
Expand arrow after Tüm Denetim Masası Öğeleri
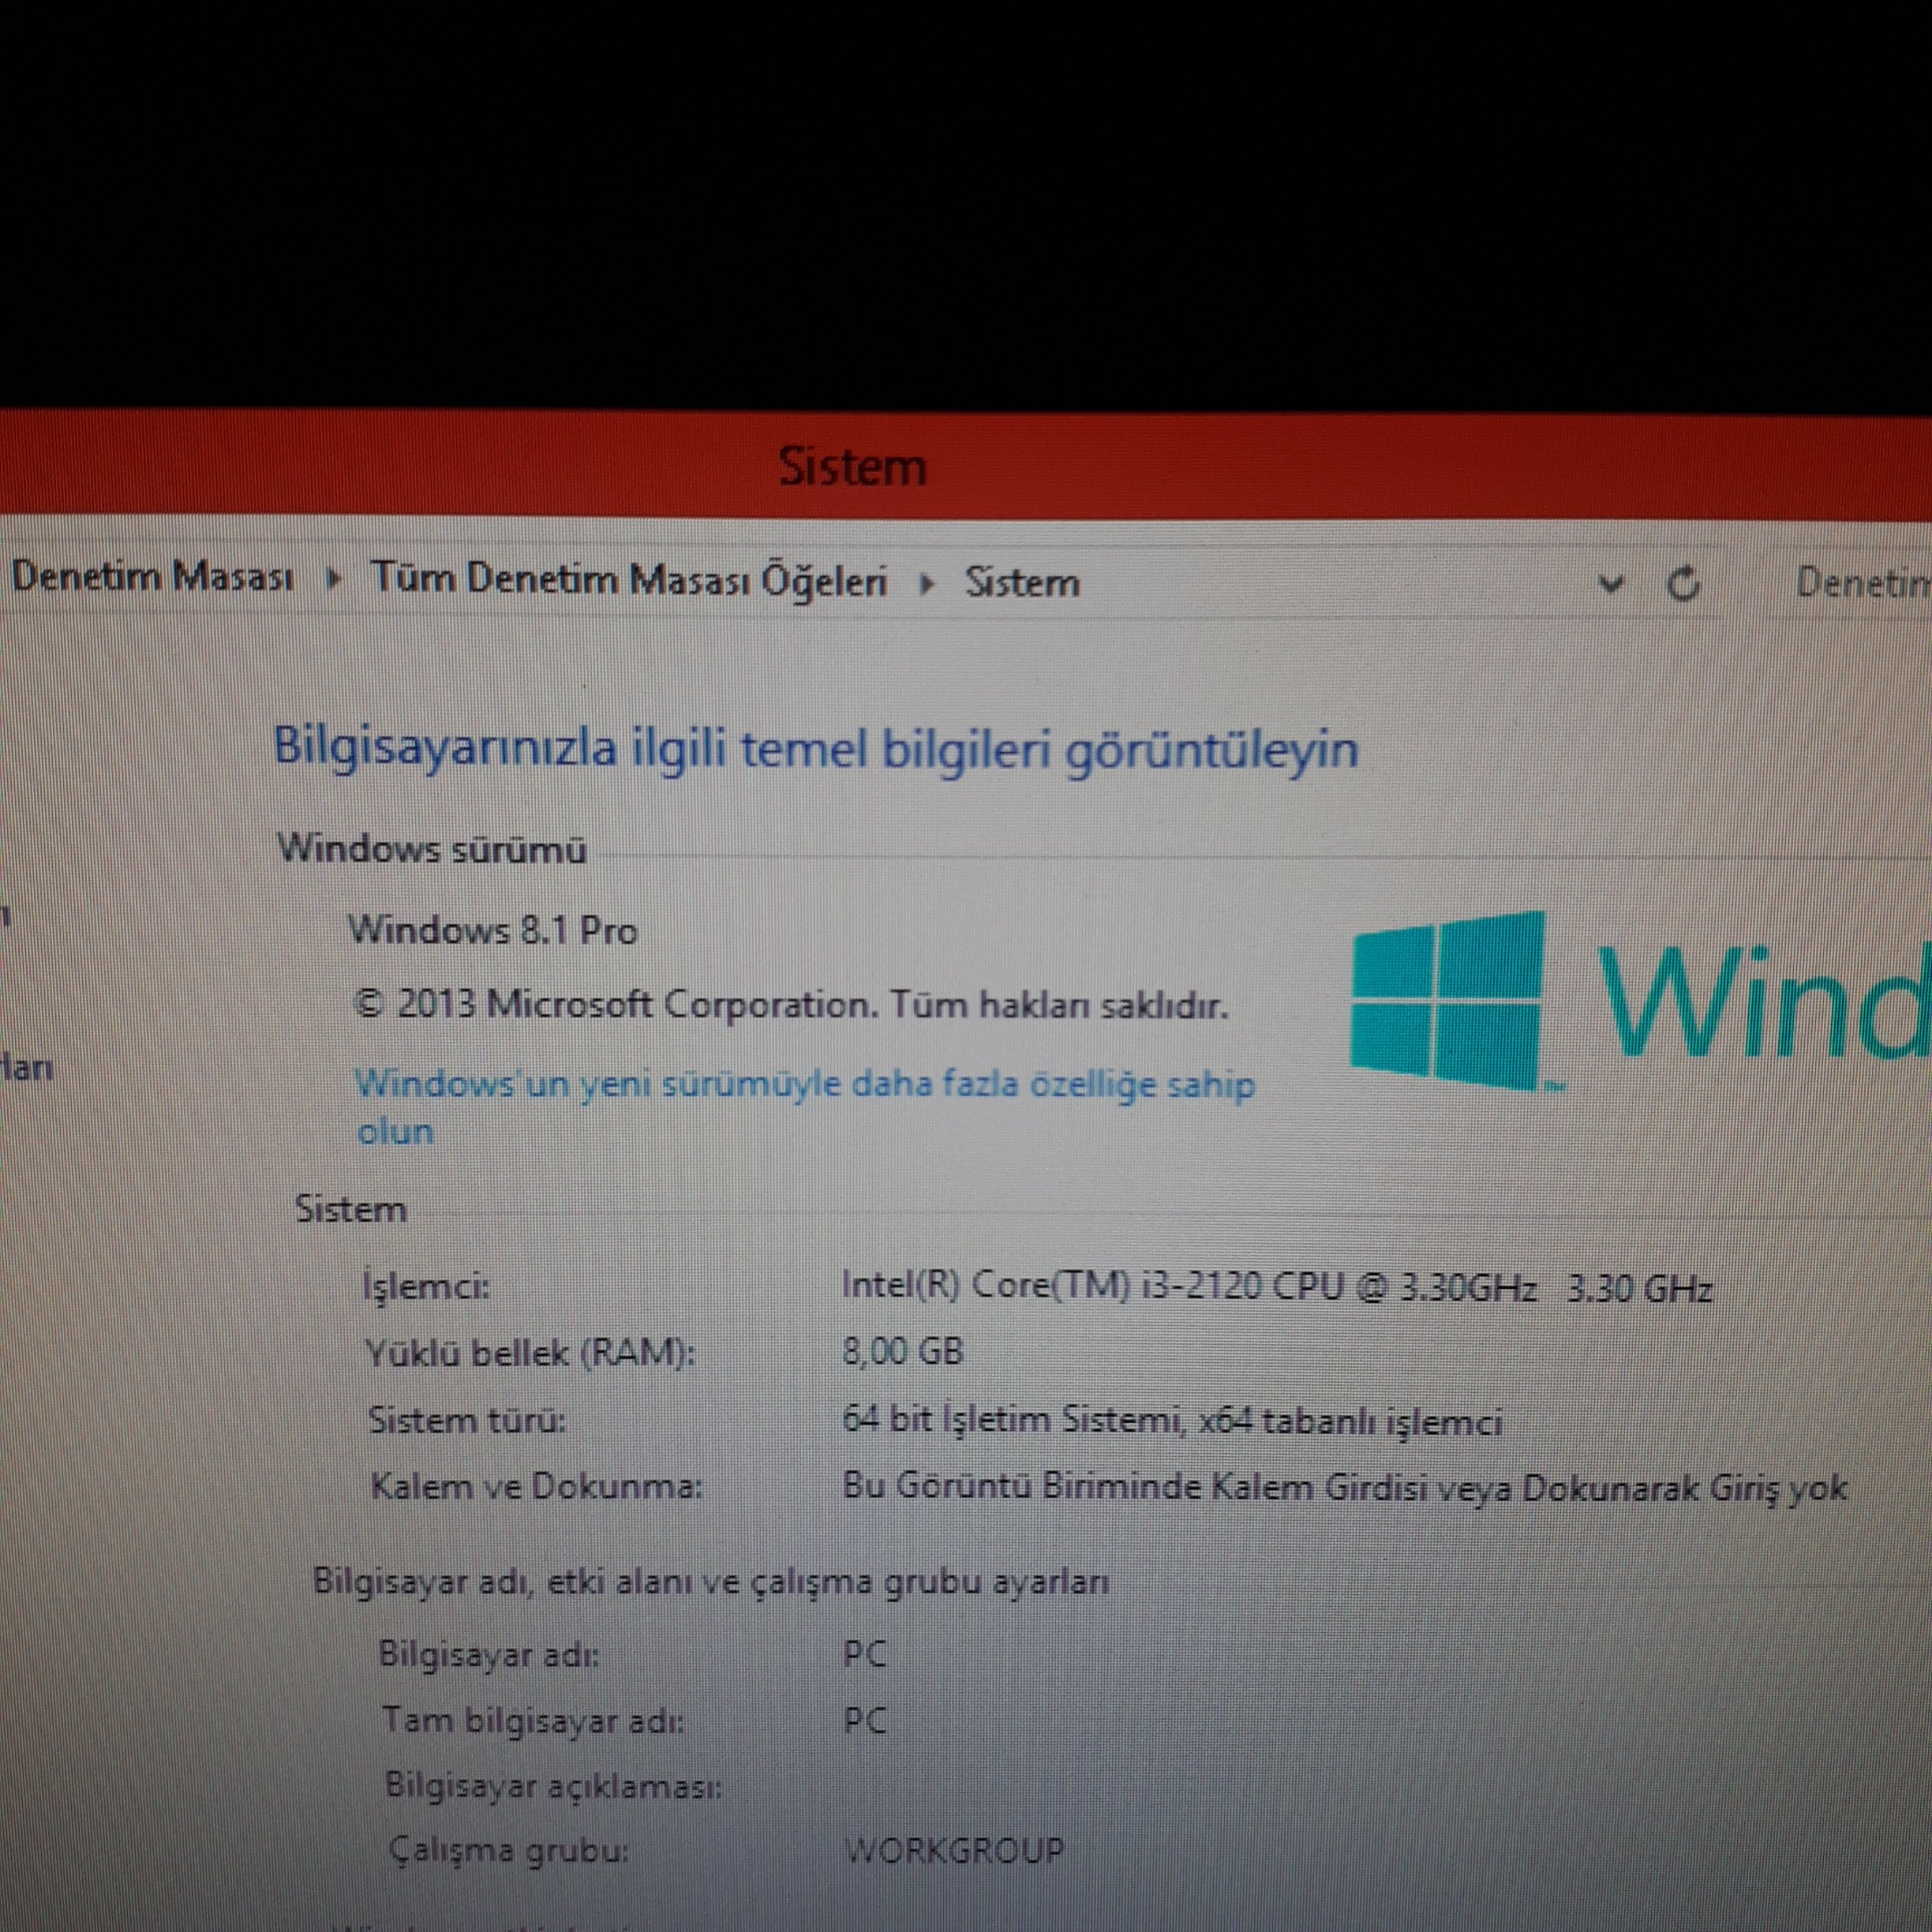coord(926,583)
